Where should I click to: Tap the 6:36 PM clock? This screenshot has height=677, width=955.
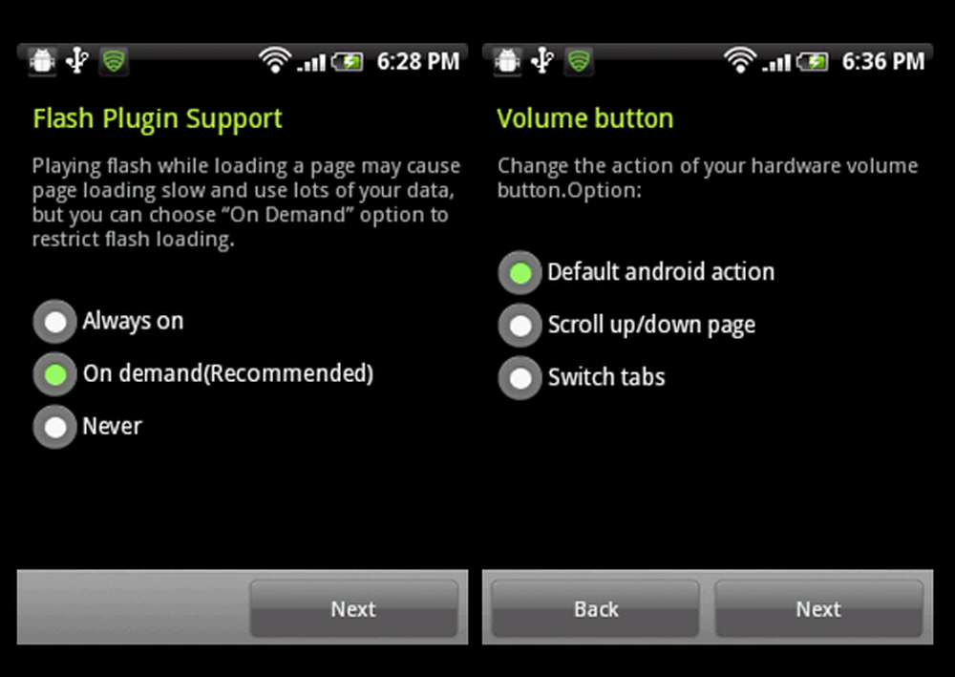click(x=883, y=61)
